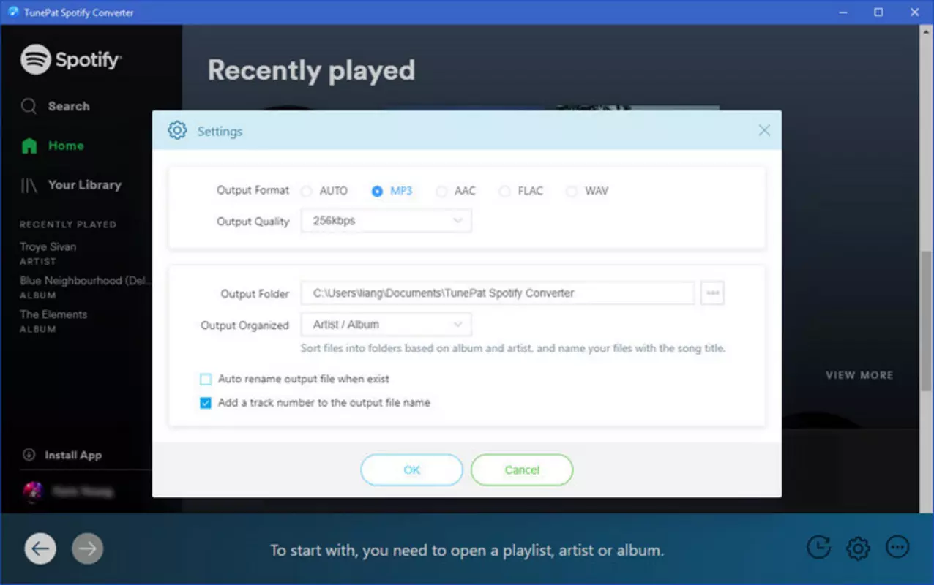Click the Your Library shelf icon
The height and width of the screenshot is (585, 934).
click(x=29, y=185)
